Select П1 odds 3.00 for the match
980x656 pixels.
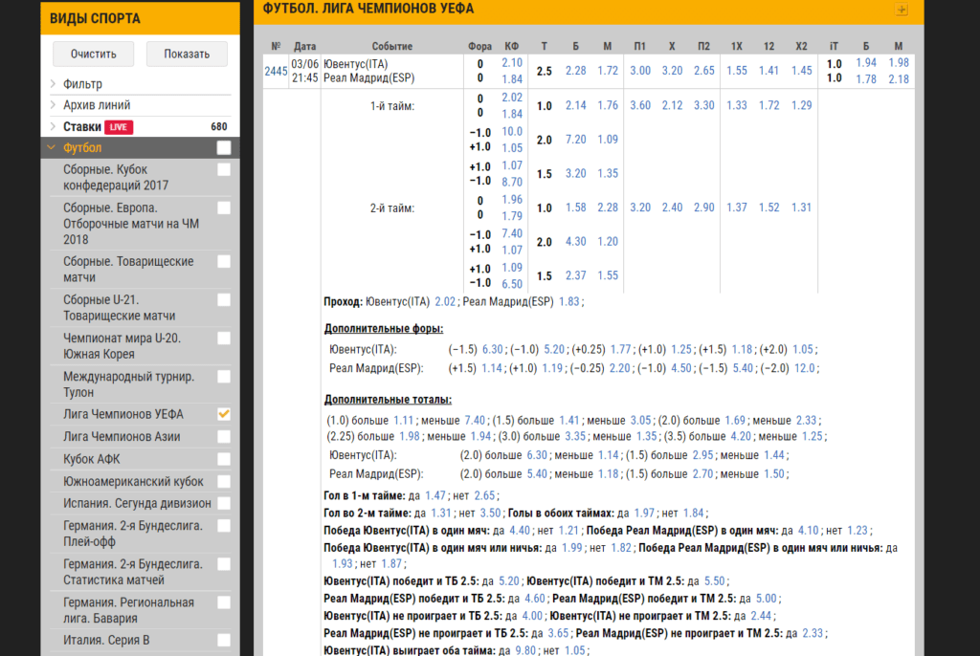pos(640,71)
